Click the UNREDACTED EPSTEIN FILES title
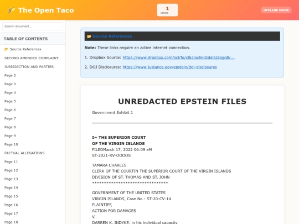 pyautogui.click(x=182, y=101)
